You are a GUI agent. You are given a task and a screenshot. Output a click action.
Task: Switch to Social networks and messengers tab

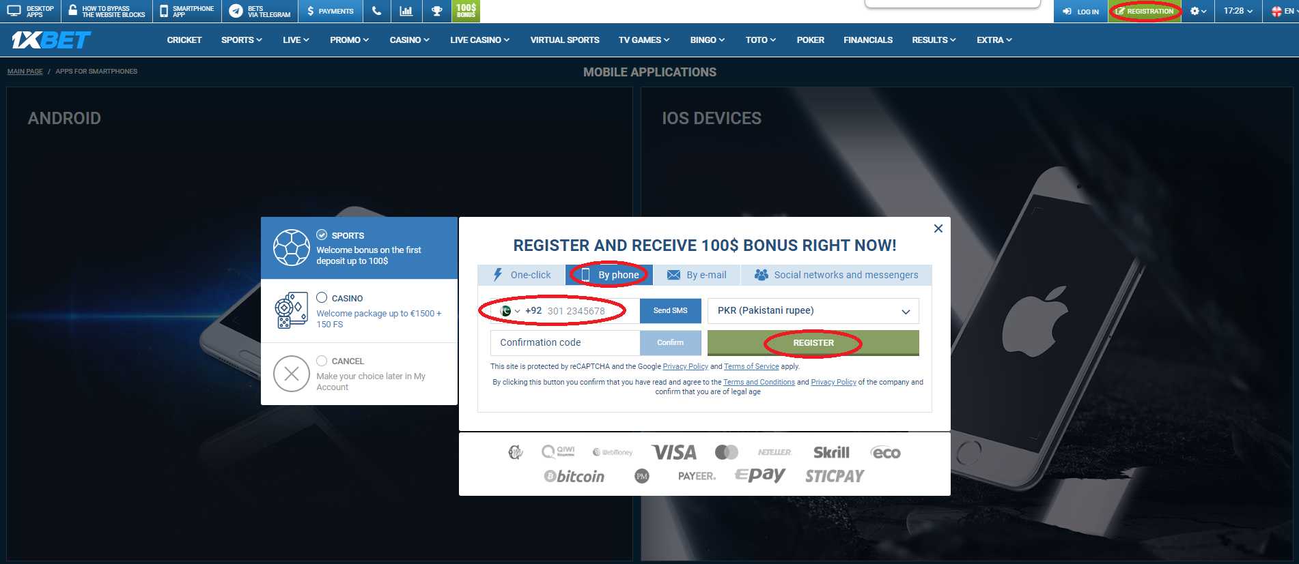[837, 275]
